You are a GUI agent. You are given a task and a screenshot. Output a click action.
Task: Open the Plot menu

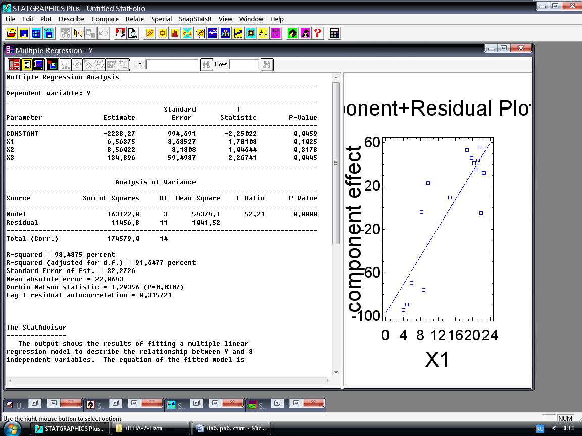pos(46,19)
